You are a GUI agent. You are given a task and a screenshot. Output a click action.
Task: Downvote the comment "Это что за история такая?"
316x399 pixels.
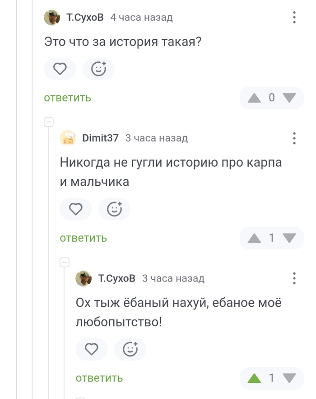(289, 98)
